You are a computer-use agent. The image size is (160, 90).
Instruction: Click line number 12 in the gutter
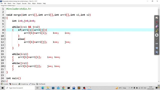pyautogui.click(x=2, y=42)
